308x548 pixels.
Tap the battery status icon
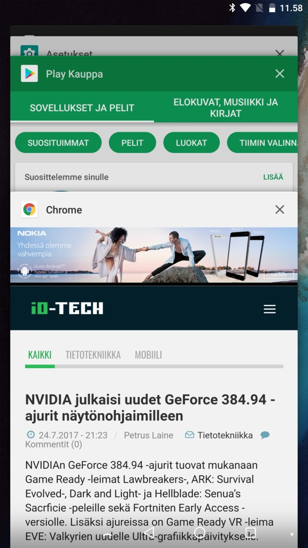coord(273,7)
